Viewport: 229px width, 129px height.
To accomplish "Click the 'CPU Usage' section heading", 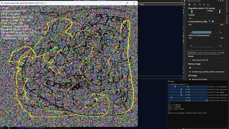I will click(193, 76).
